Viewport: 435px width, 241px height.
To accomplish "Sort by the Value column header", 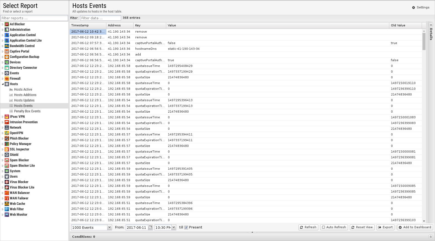I will pyautogui.click(x=277, y=25).
